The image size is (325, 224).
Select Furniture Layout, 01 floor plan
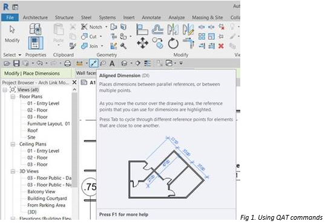(x=48, y=124)
